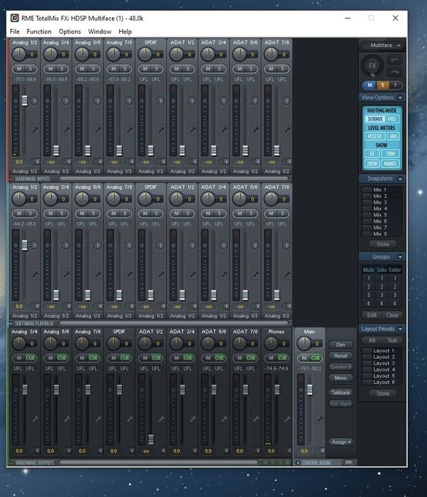This screenshot has height=497, width=427.
Task: Click the TotalMix FX app icon in title bar
Action: pos(14,18)
